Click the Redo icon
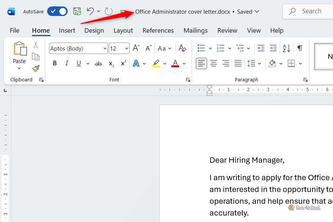 point(108,11)
